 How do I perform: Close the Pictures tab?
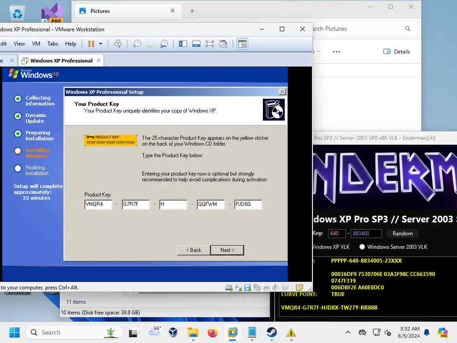173,11
